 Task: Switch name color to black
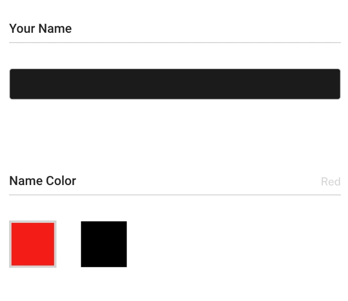point(104,244)
